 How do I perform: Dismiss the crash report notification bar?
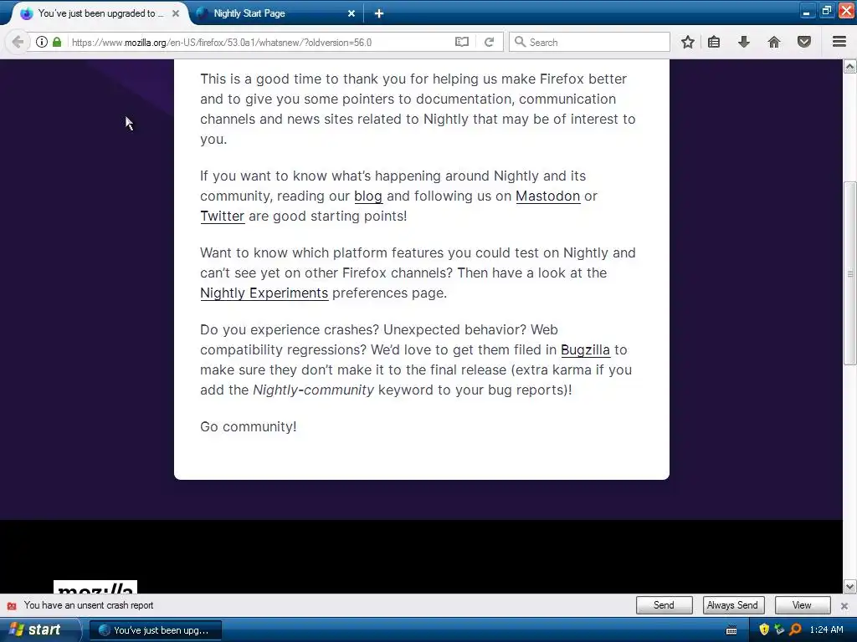coord(844,606)
